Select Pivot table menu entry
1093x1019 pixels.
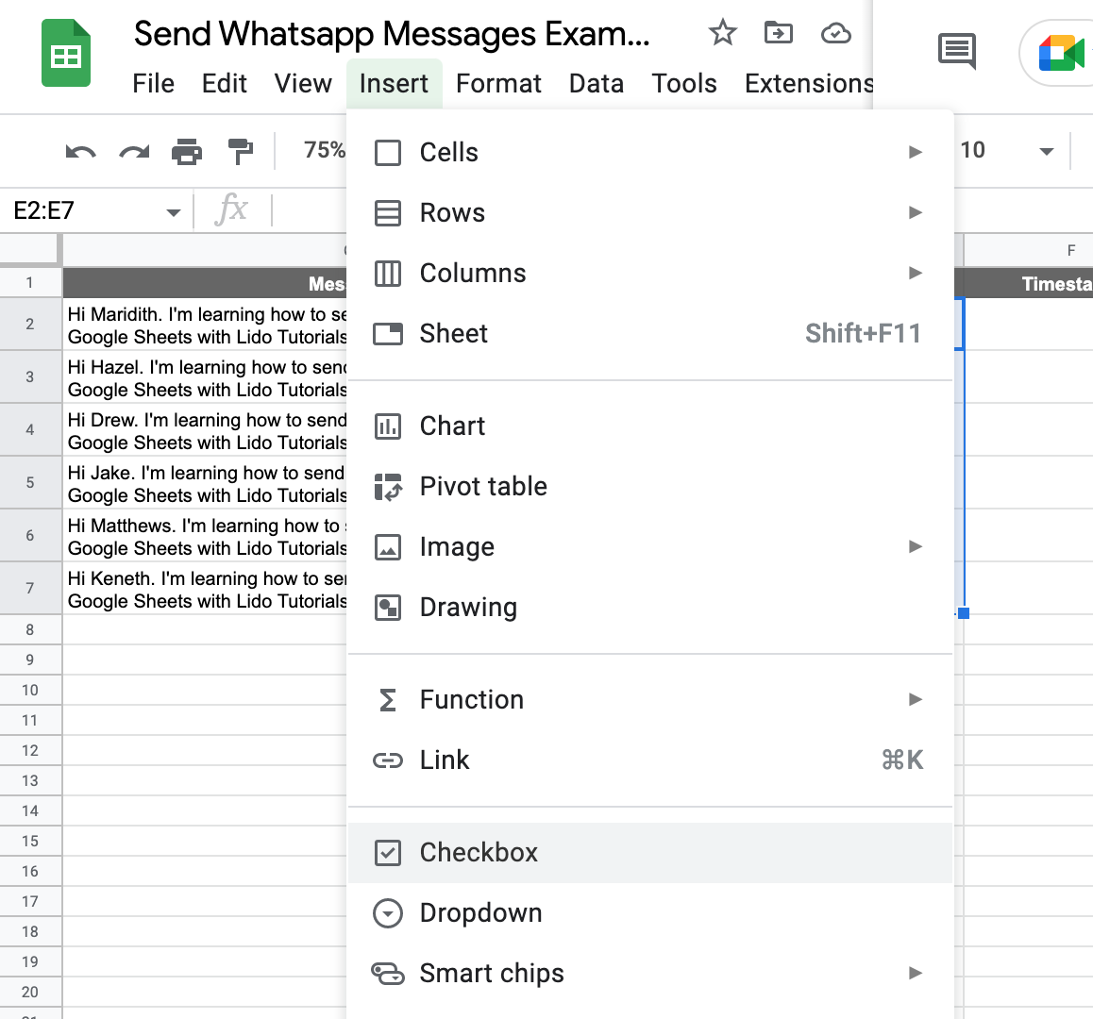tap(483, 487)
